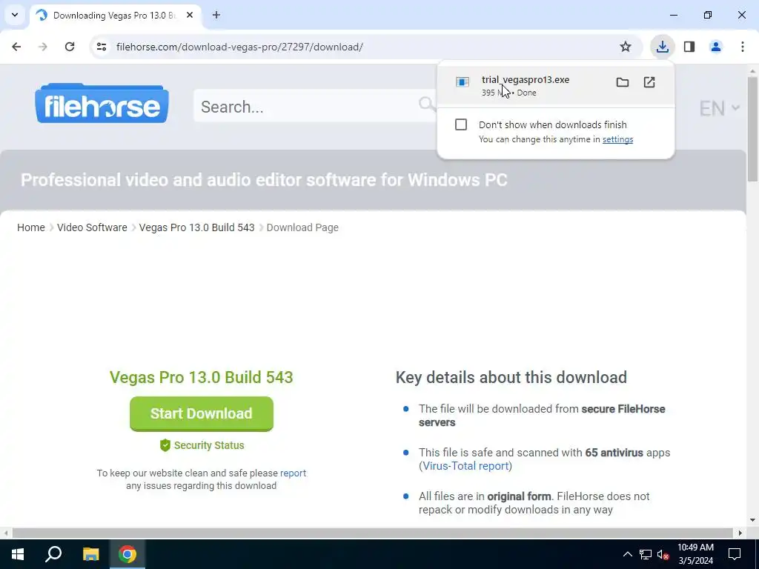Click the FileHorse logo
Screen dimensions: 759x569
pyautogui.click(x=102, y=104)
